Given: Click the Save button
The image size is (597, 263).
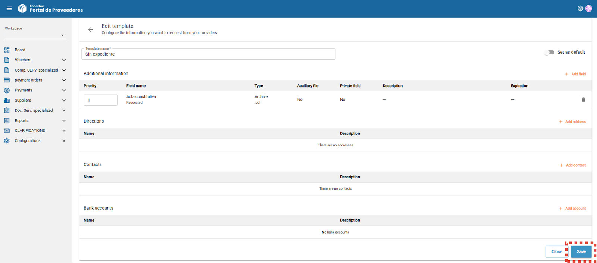Looking at the screenshot, I should [581, 252].
